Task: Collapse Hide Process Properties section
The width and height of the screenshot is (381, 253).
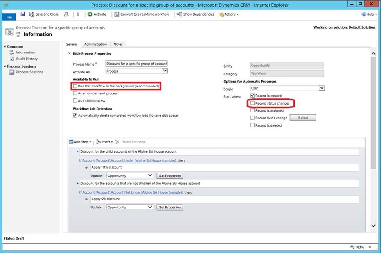Action: (x=70, y=53)
